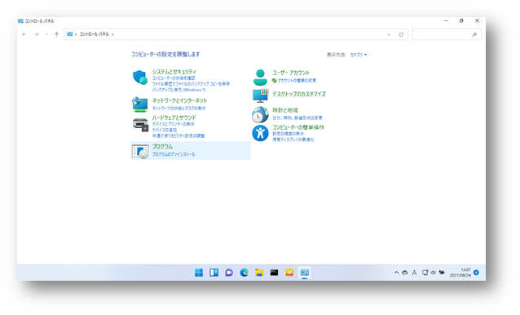Go up one level with up arrow

click(x=57, y=34)
